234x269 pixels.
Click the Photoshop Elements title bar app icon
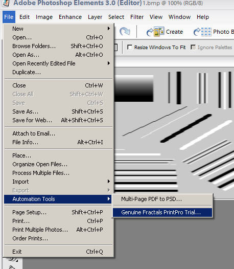[x=6, y=3]
